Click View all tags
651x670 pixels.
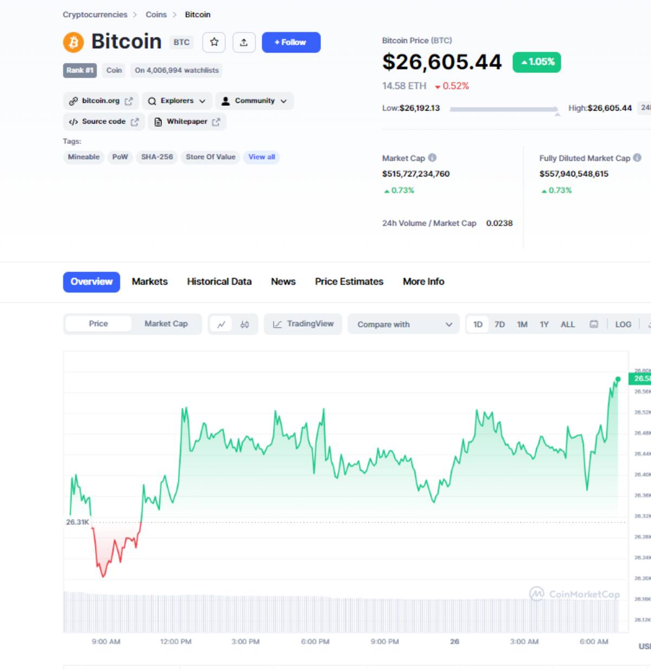(261, 157)
